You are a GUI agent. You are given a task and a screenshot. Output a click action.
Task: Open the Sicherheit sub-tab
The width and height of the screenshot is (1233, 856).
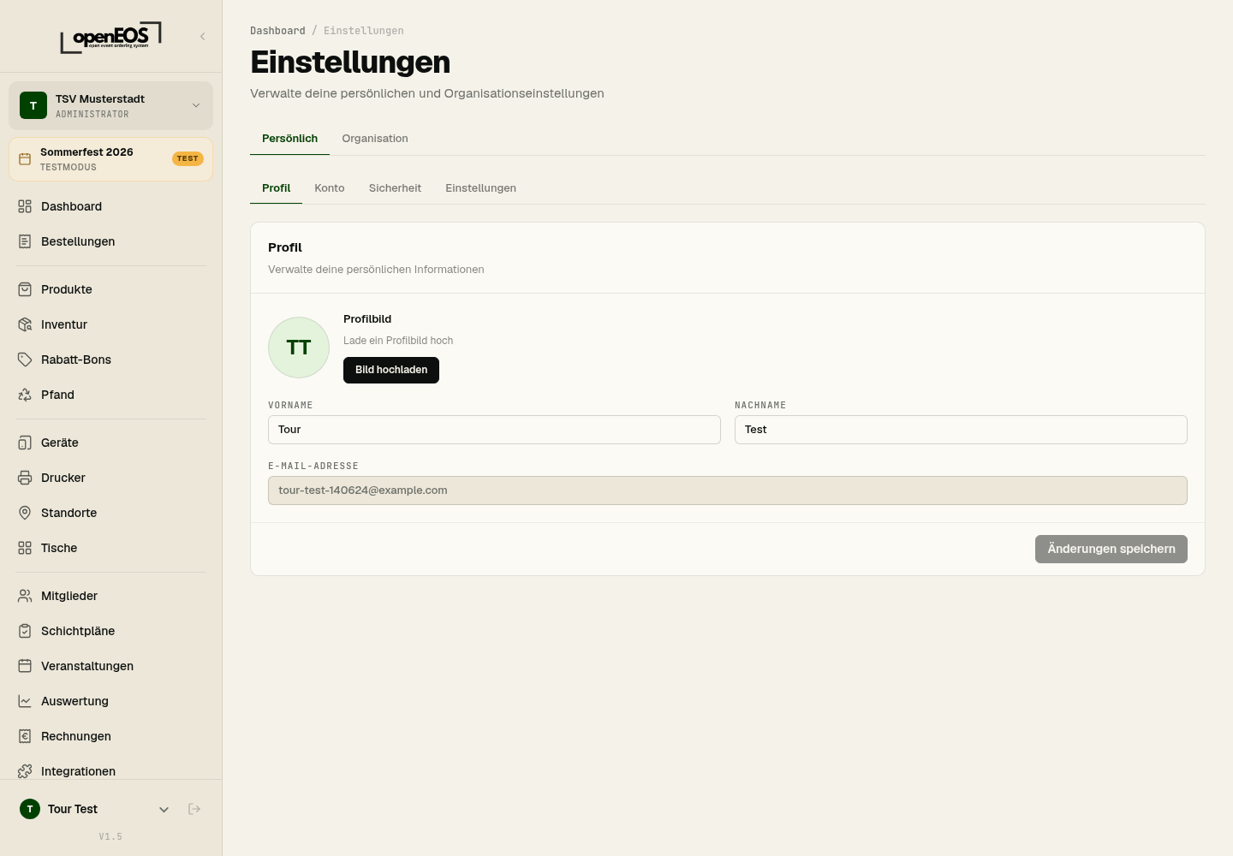click(x=395, y=188)
